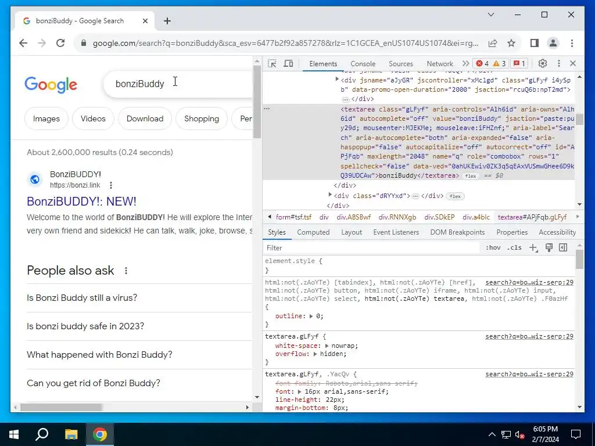Select textarea#APjFqb.gLFyf in the breadcrumb
The image size is (595, 446).
(x=532, y=217)
